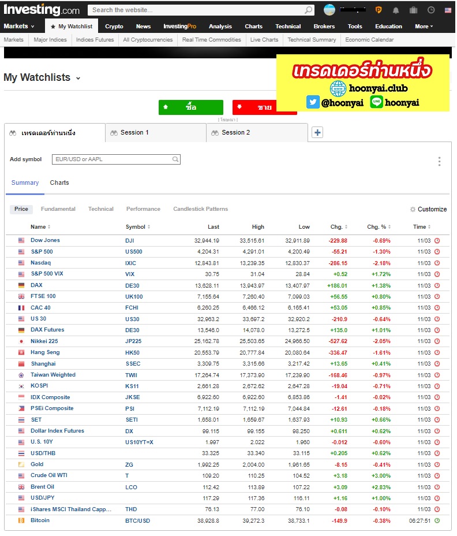This screenshot has height=536, width=457.
Task: Click the Bitcoin orange coin icon
Action: [x=21, y=521]
